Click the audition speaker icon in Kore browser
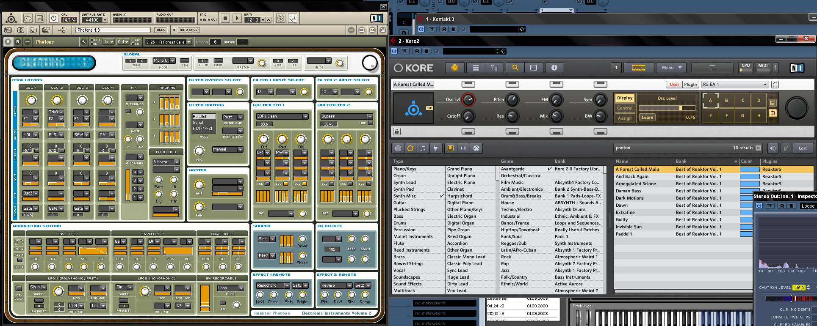 [x=773, y=148]
